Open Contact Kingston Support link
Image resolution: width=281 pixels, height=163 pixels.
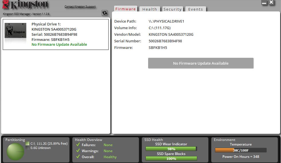click(x=80, y=6)
